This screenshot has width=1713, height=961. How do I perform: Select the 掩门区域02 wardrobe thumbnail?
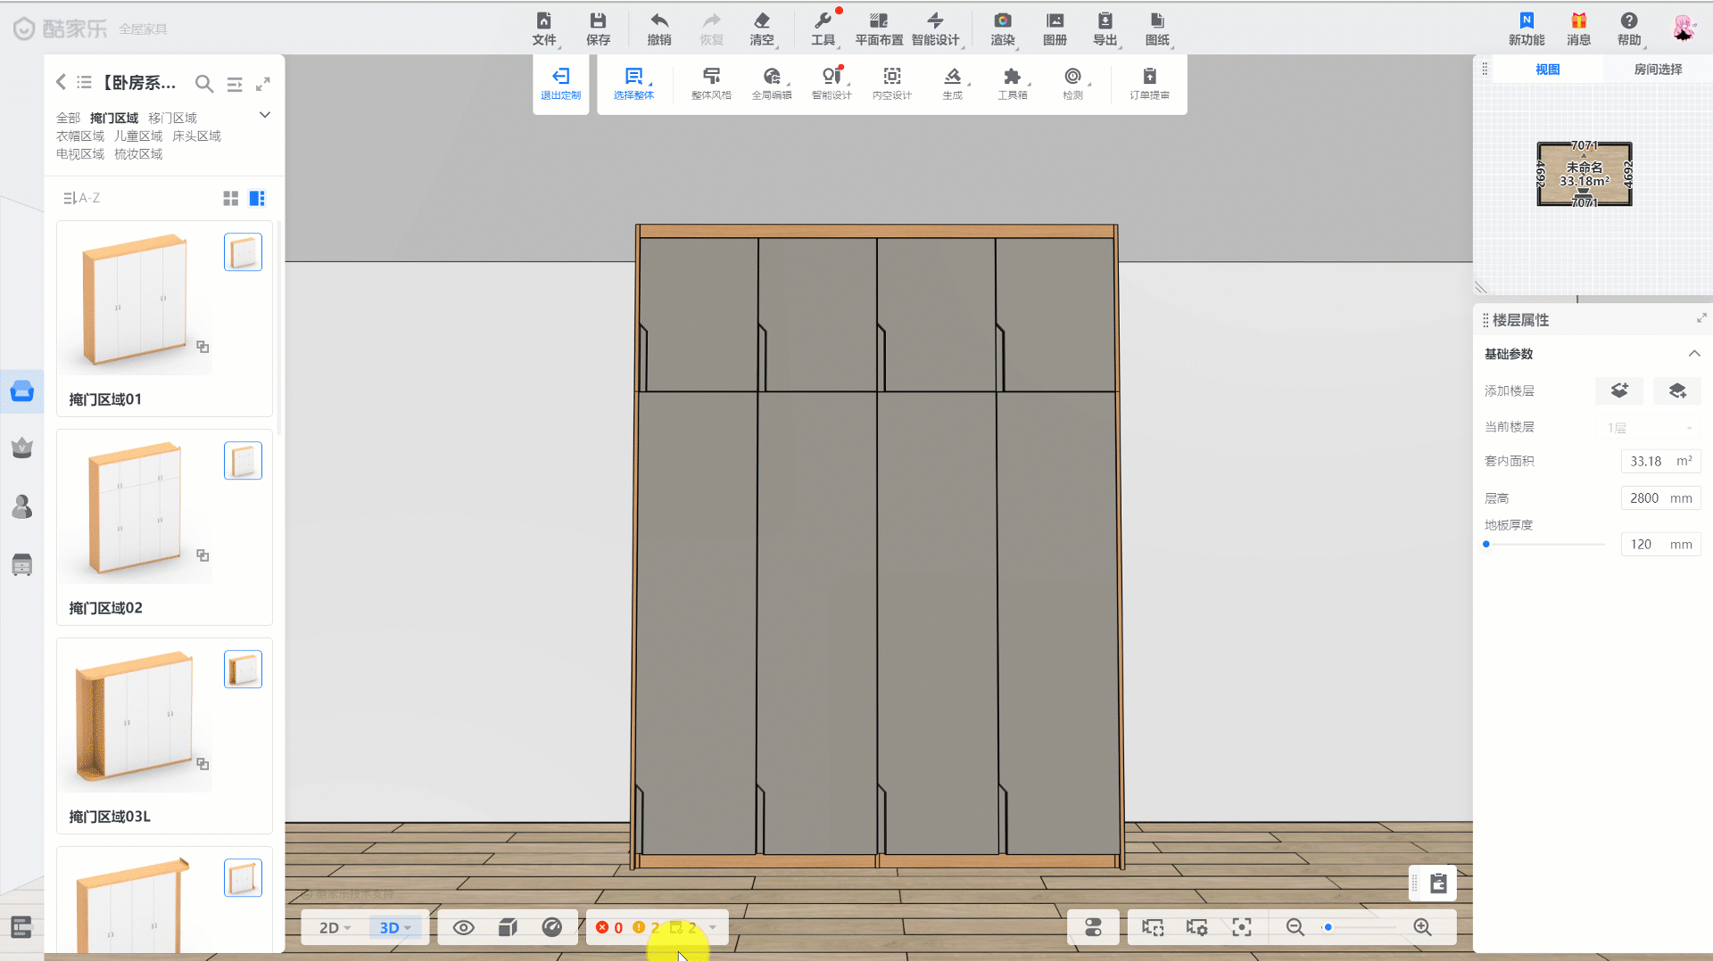(x=136, y=508)
